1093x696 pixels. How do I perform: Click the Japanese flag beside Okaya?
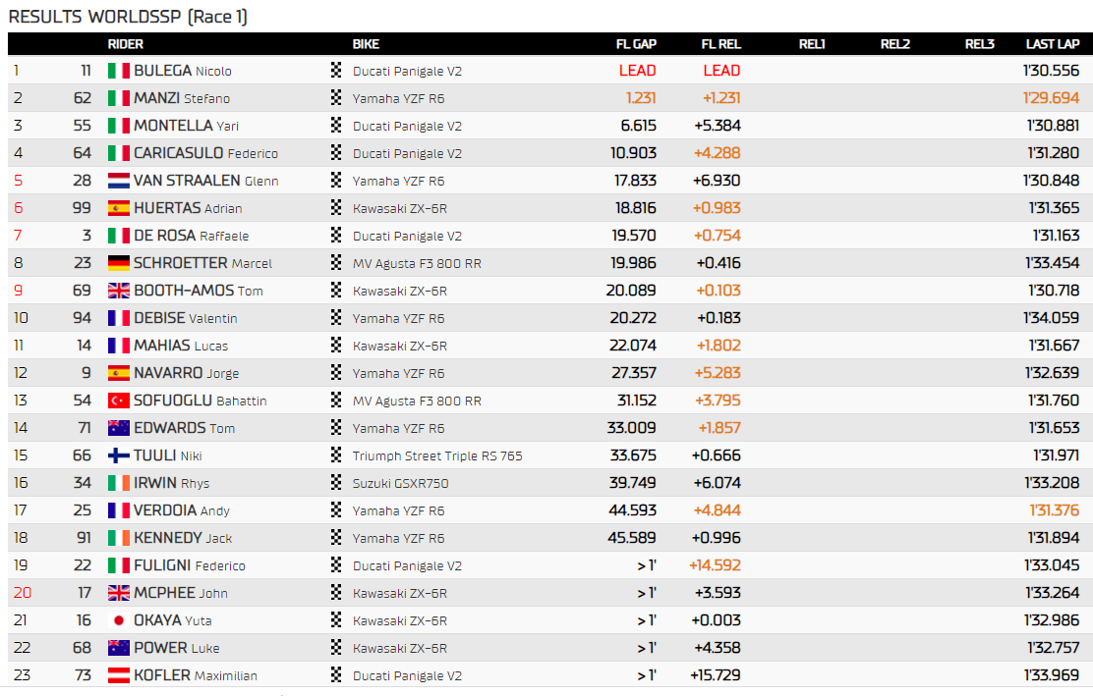[x=118, y=620]
